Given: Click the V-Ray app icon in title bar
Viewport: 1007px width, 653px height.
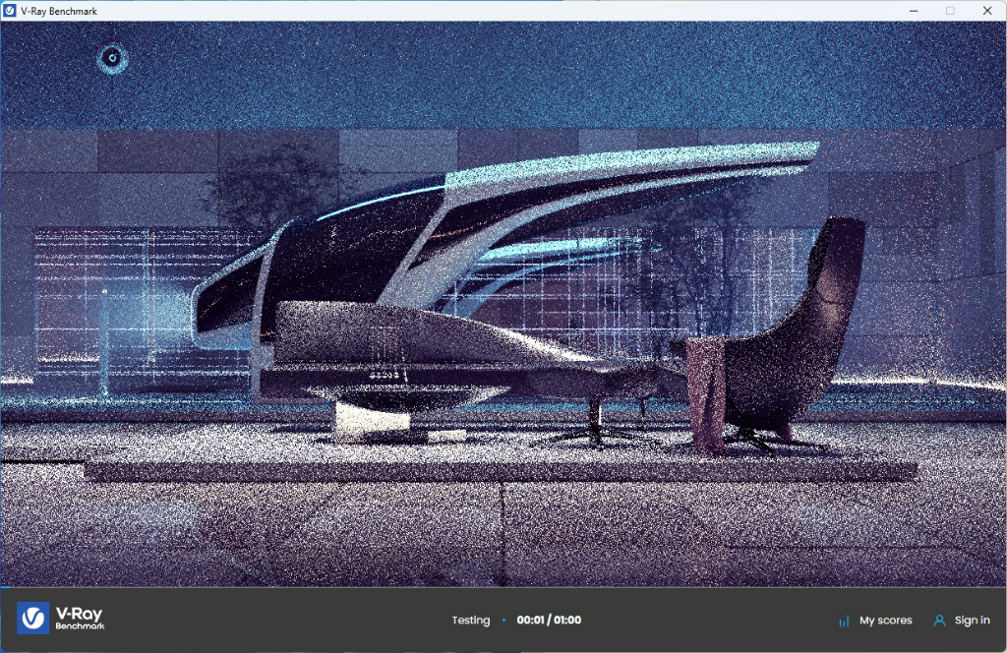Looking at the screenshot, I should click(10, 11).
